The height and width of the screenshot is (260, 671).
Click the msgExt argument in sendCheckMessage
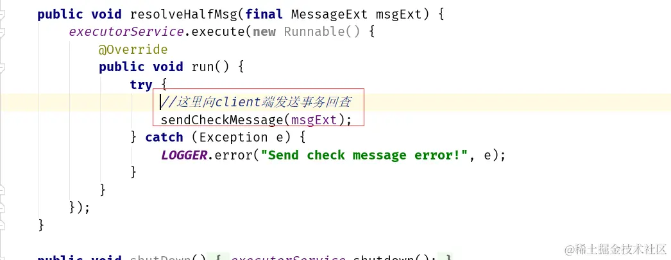[314, 120]
